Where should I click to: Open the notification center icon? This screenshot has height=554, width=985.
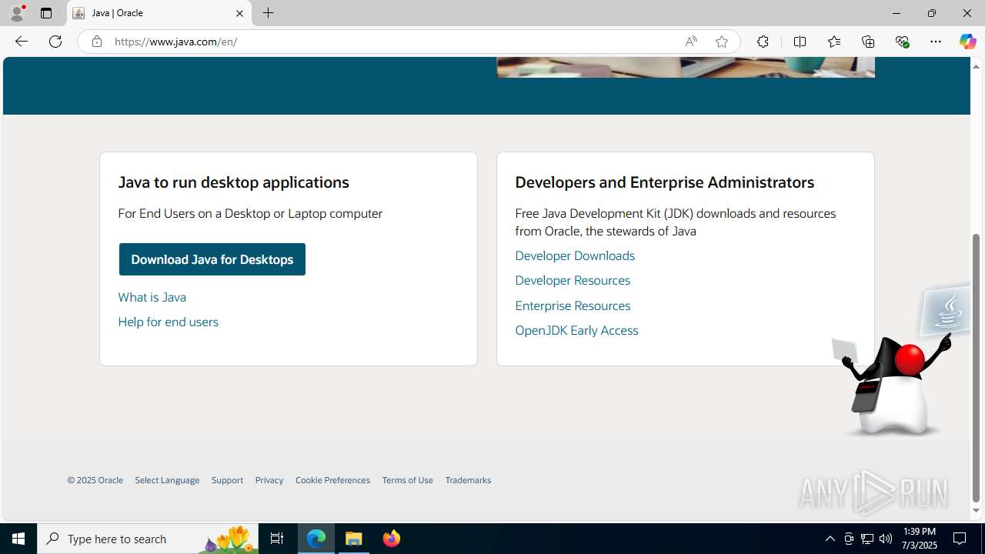tap(960, 539)
